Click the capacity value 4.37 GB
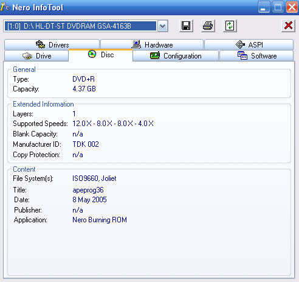299x282 pixels. click(84, 89)
